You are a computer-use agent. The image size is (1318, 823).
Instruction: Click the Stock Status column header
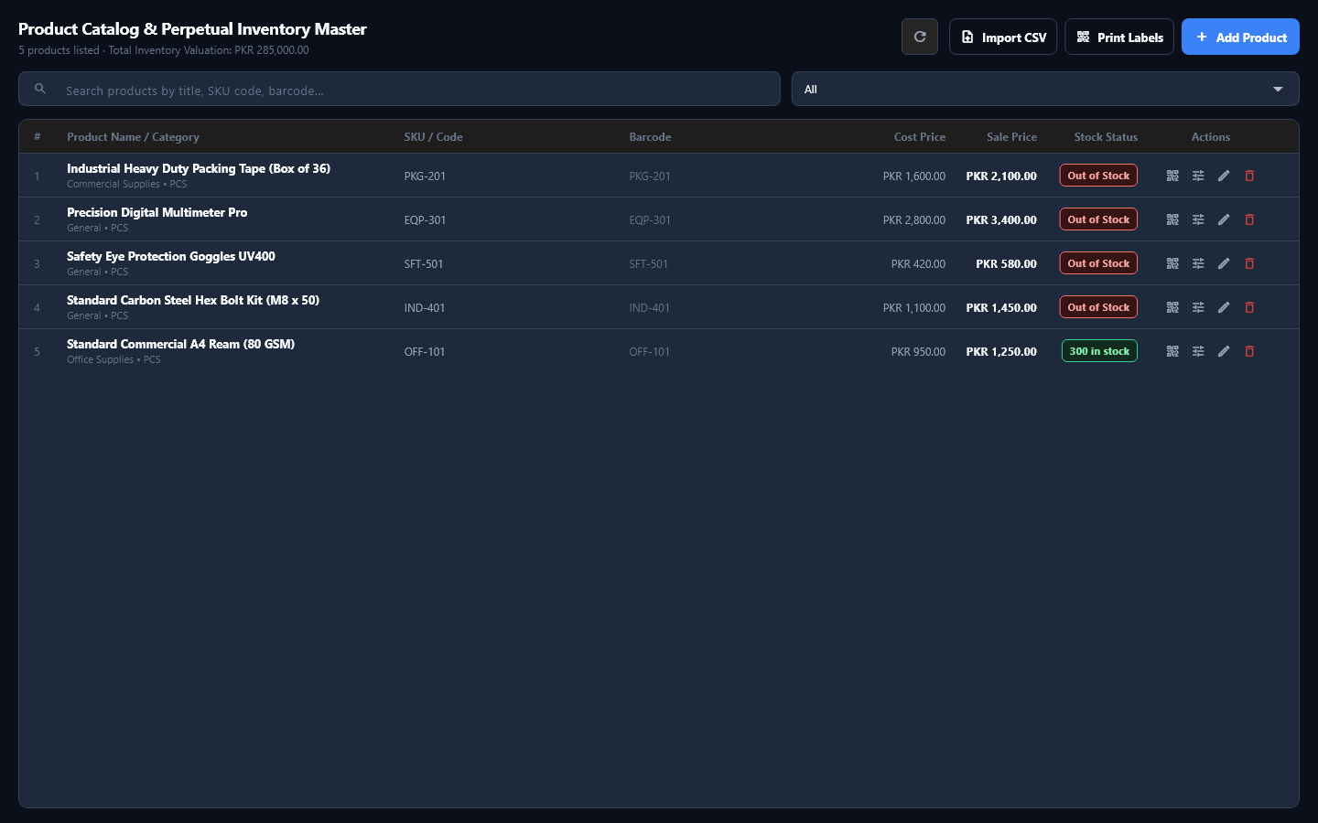pyautogui.click(x=1106, y=137)
